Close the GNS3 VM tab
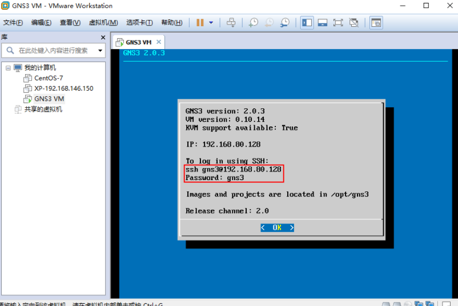This screenshot has width=458, height=306. point(159,42)
